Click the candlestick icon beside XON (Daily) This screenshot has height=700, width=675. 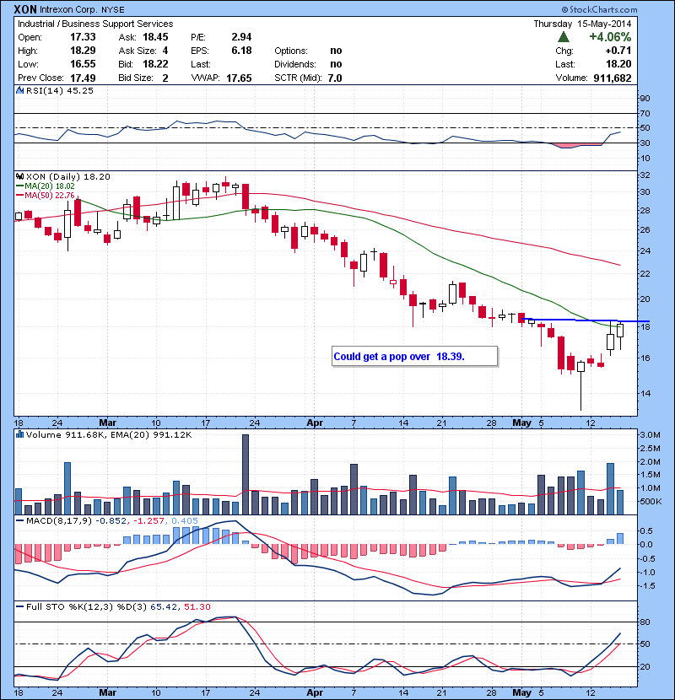pos(19,177)
